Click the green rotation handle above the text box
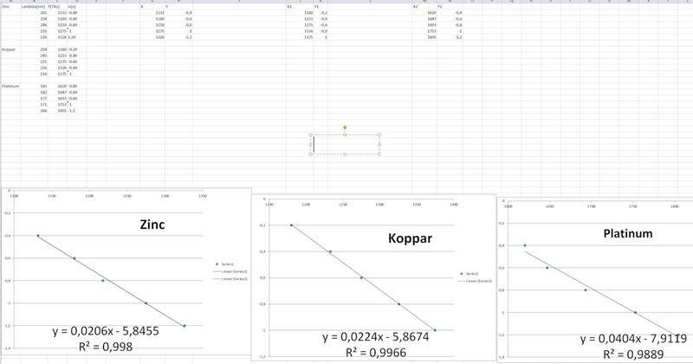The height and width of the screenshot is (364, 693). [x=345, y=127]
